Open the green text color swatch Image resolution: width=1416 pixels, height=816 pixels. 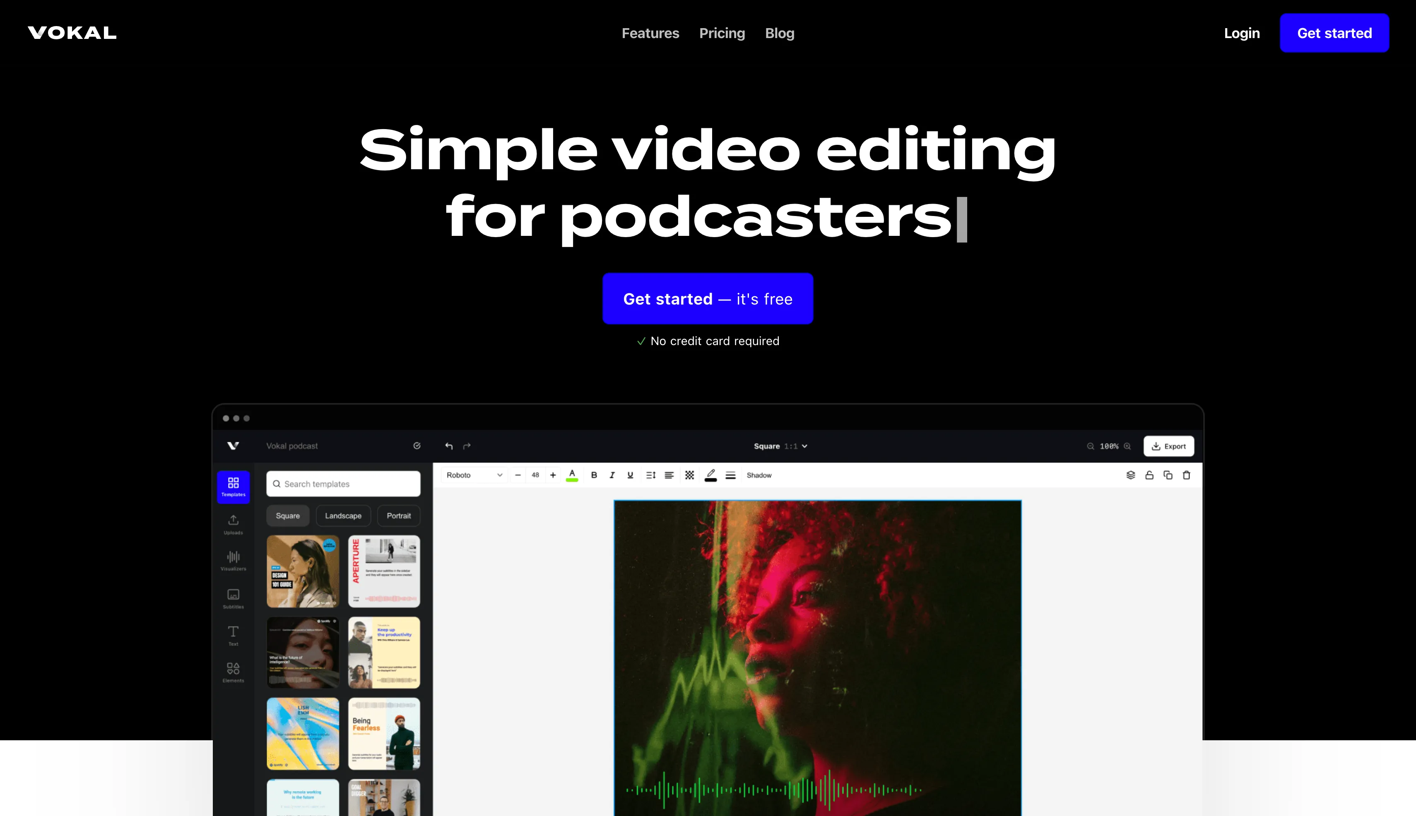[x=572, y=475]
